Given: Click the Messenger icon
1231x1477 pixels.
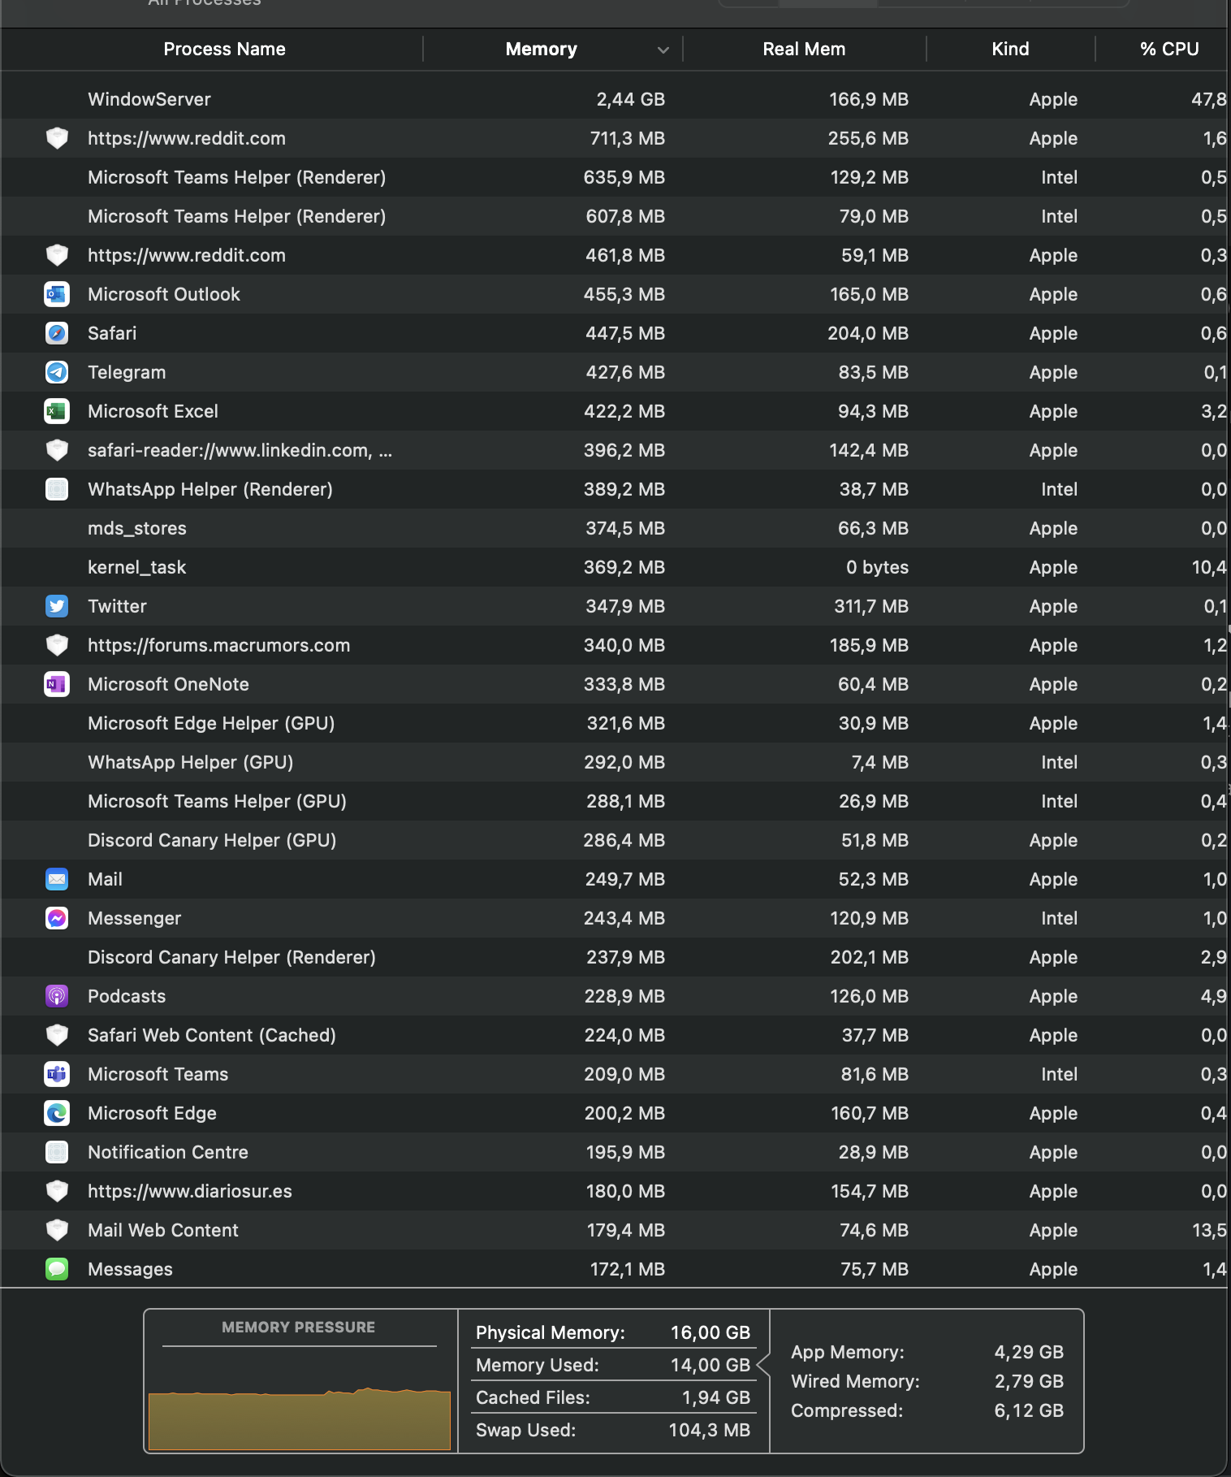Looking at the screenshot, I should pyautogui.click(x=57, y=918).
